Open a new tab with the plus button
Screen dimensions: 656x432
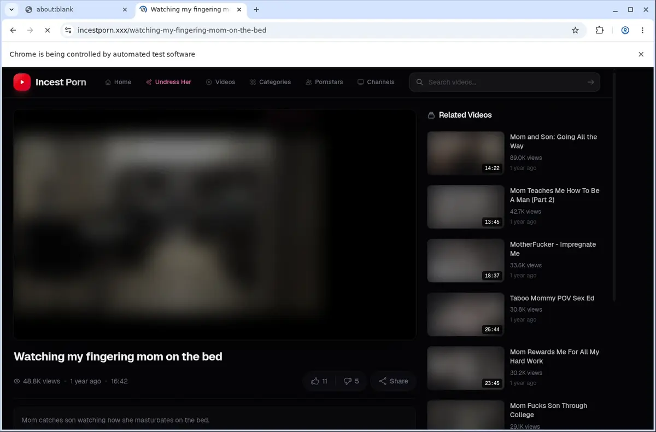256,9
